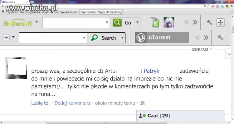The image size is (234, 124).
Task: Click the Go button label
Action: click(x=128, y=23)
